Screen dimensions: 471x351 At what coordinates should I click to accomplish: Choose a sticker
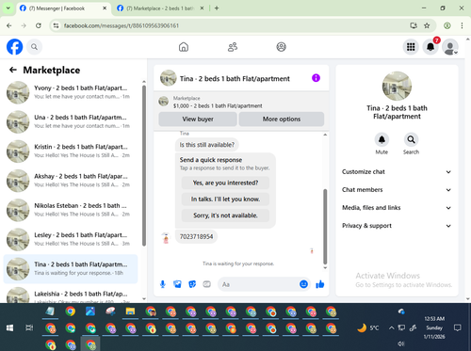(192, 284)
